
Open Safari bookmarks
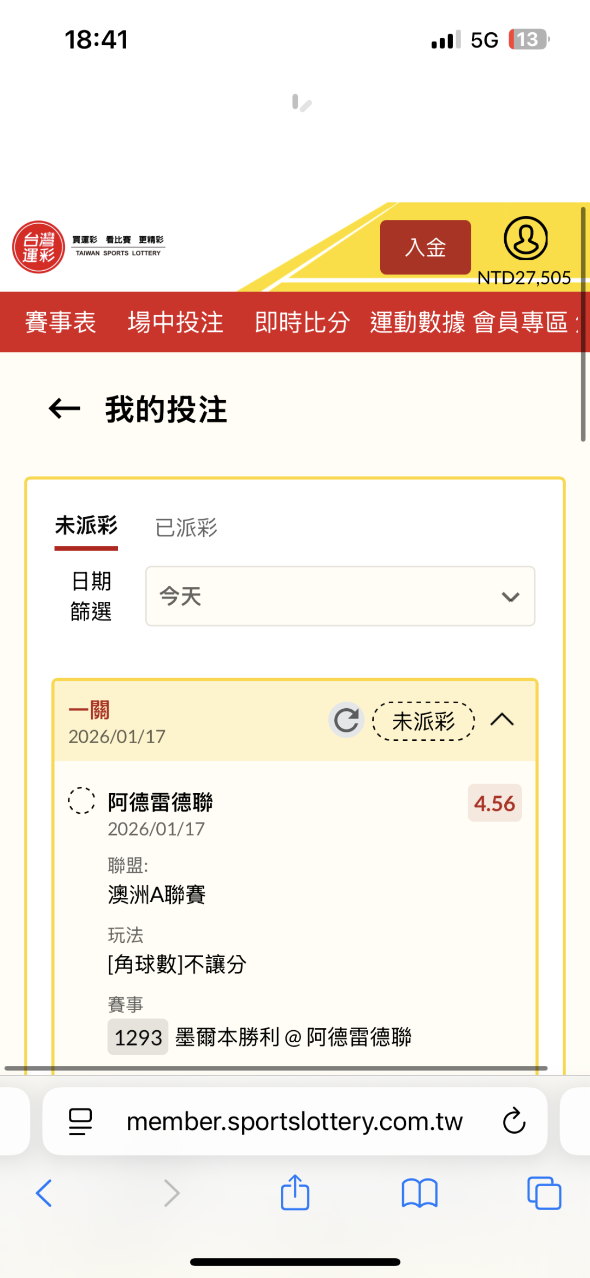click(x=419, y=1193)
